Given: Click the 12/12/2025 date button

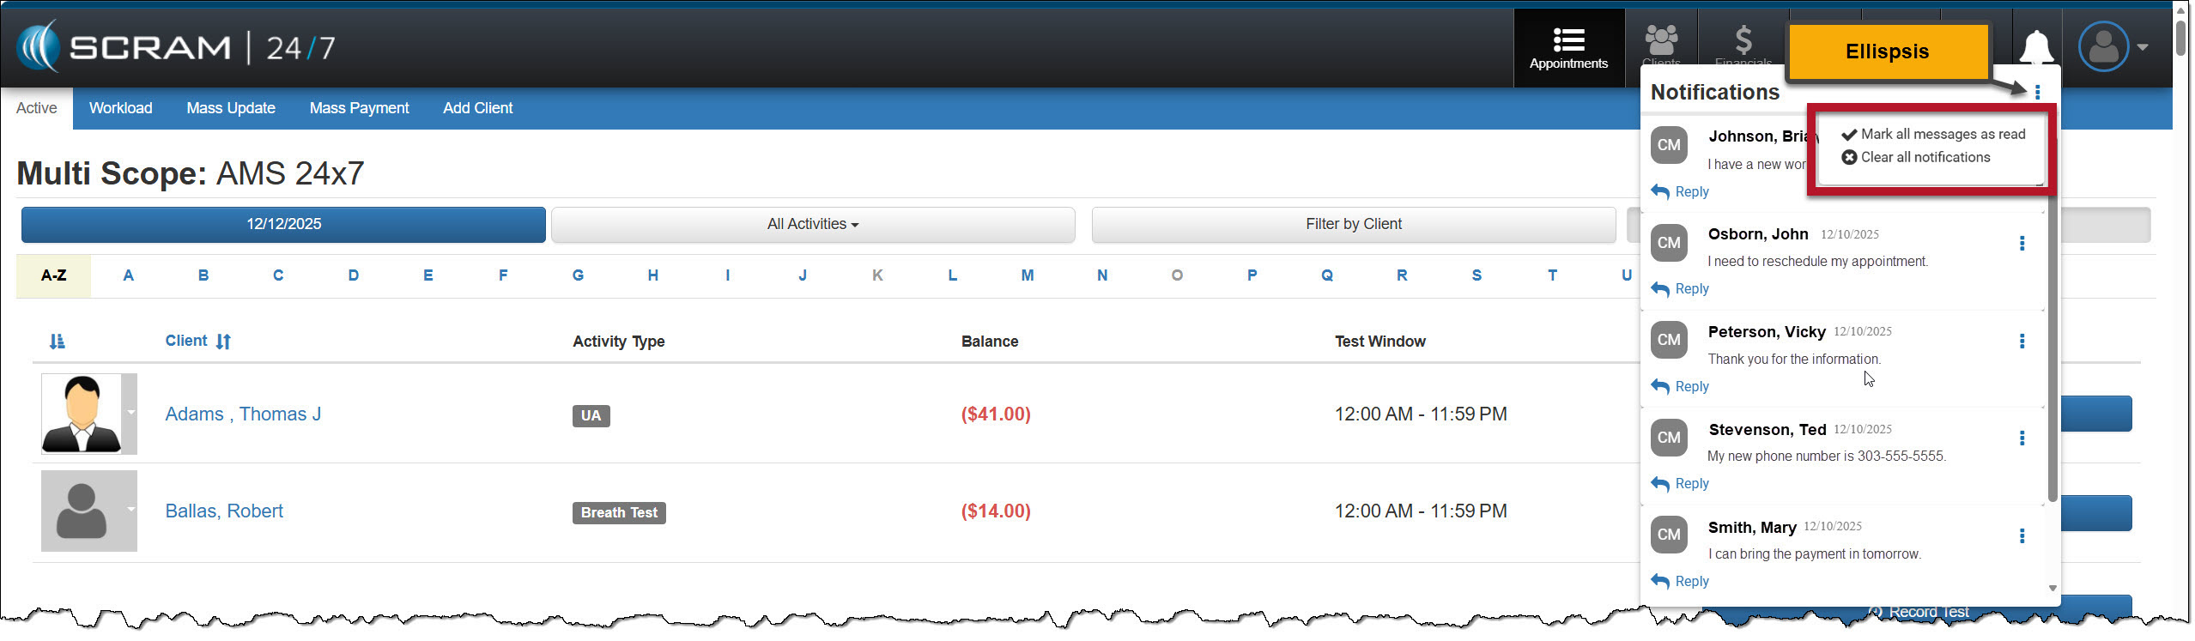Looking at the screenshot, I should [283, 224].
